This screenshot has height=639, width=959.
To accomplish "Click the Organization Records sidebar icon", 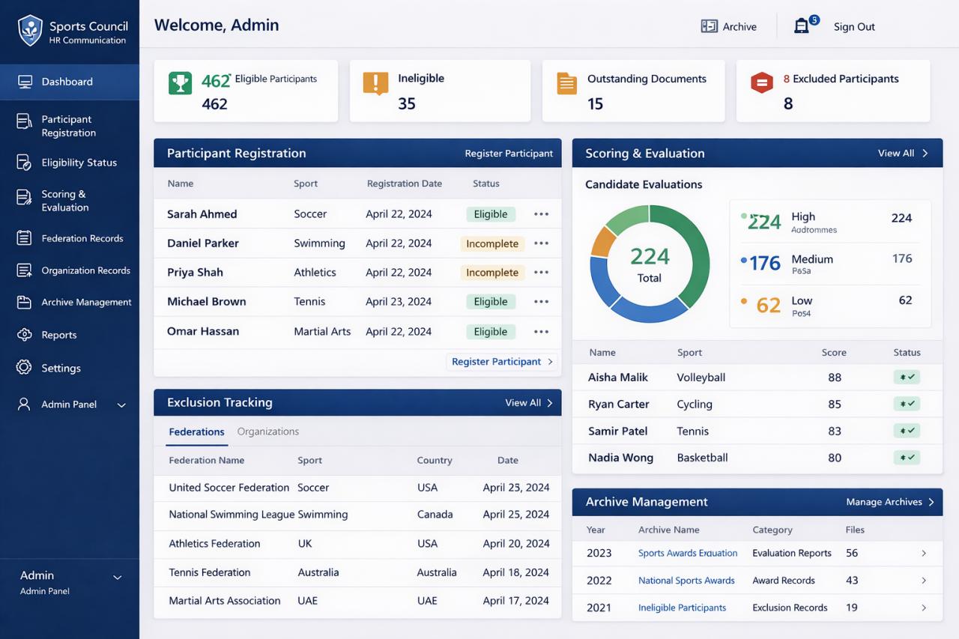I will pos(24,270).
